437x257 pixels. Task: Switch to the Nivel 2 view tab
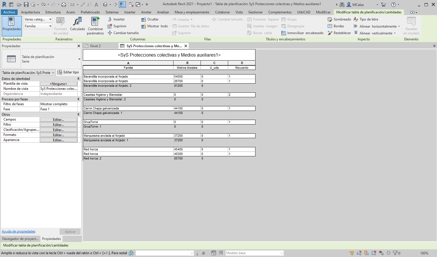(95, 46)
